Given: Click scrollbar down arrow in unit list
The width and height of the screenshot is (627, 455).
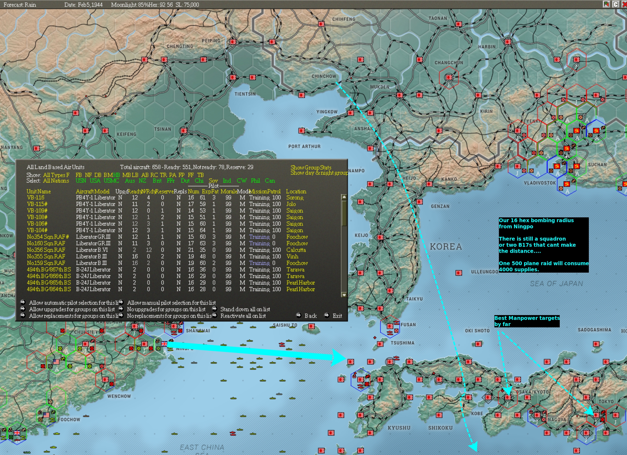Looking at the screenshot, I should [344, 295].
